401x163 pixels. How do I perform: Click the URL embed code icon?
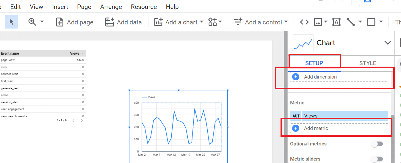[x=304, y=22]
